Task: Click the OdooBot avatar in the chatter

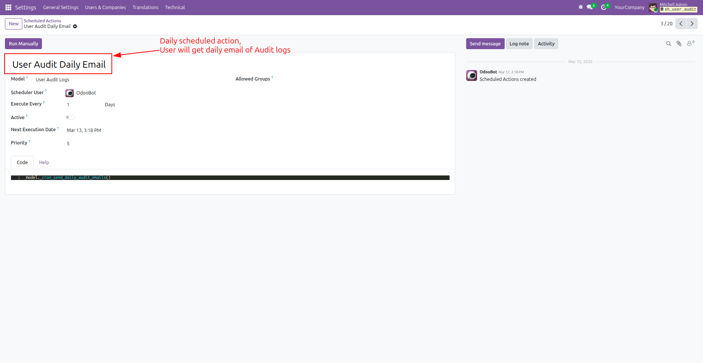Action: click(x=471, y=76)
